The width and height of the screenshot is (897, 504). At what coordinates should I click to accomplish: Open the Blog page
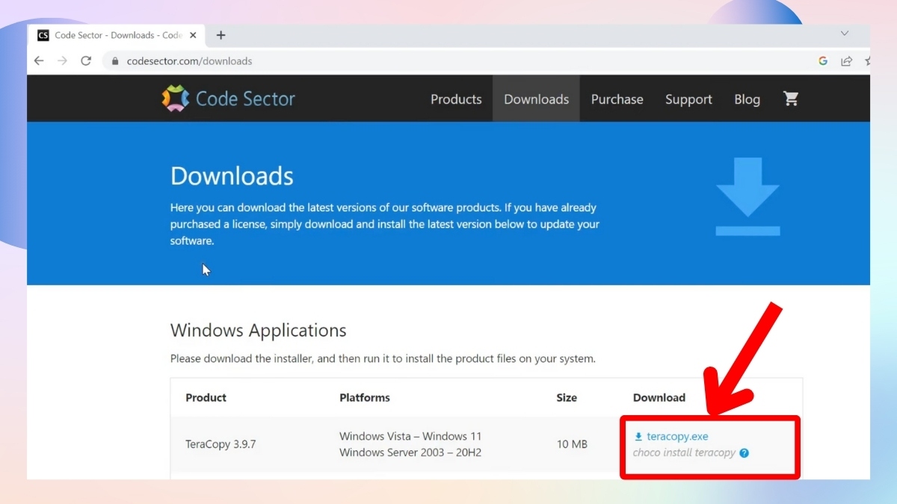747,99
